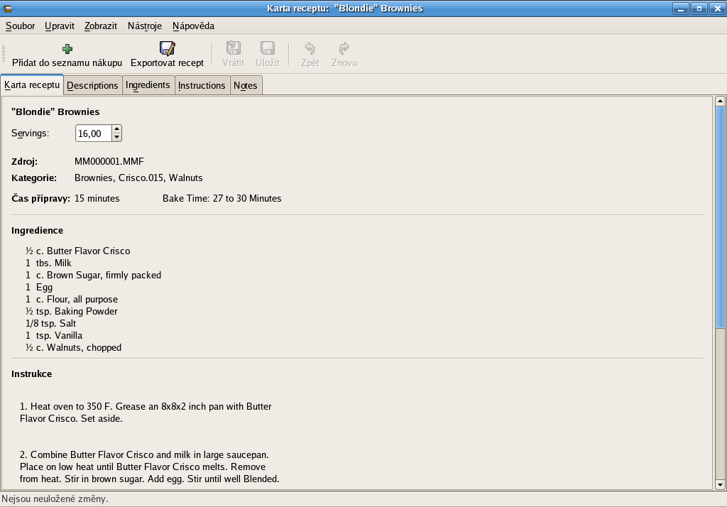Click the green plus add-to-shopping-list icon
Screen dimensions: 727x507
[x=67, y=49]
